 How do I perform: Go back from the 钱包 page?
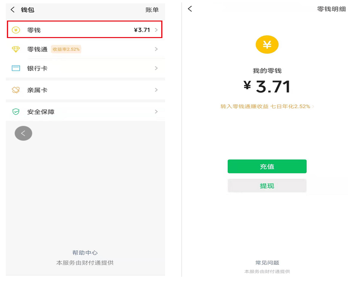[x=13, y=10]
